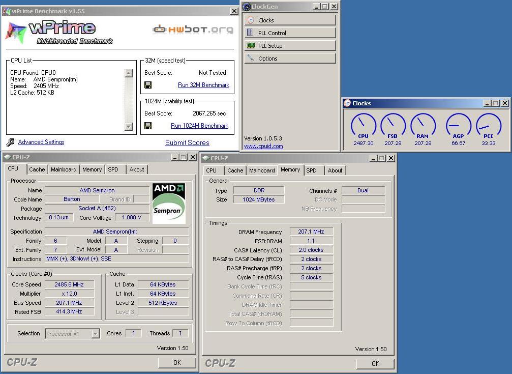The width and height of the screenshot is (512, 374).
Task: Click the Clocks window title bar icon
Action: pyautogui.click(x=347, y=103)
